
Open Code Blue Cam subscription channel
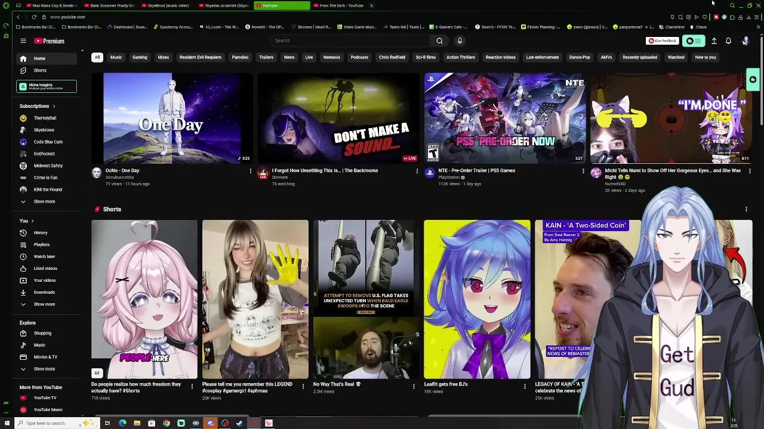[x=47, y=142]
